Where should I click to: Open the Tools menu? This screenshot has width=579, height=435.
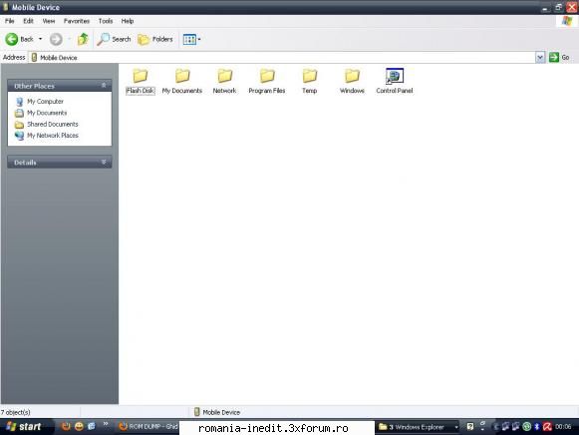[x=106, y=21]
